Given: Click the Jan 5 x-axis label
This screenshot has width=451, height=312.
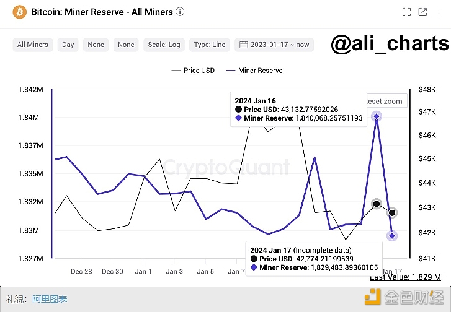Looking at the screenshot, I should (205, 271).
